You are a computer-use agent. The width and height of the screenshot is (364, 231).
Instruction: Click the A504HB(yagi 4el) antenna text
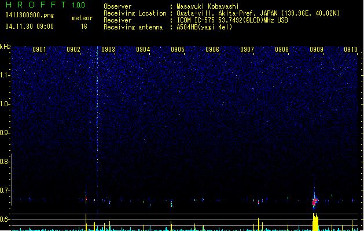(204, 27)
